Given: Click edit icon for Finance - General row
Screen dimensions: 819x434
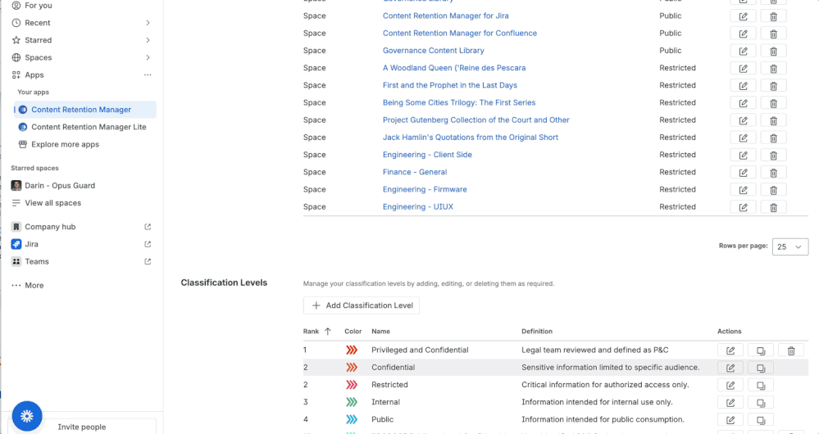Looking at the screenshot, I should 743,173.
